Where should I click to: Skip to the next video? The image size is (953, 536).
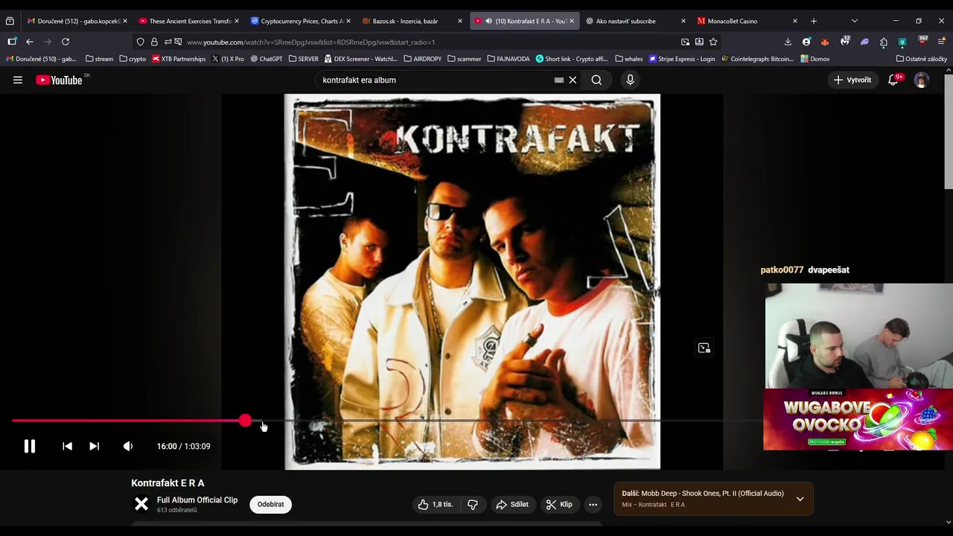pyautogui.click(x=94, y=446)
